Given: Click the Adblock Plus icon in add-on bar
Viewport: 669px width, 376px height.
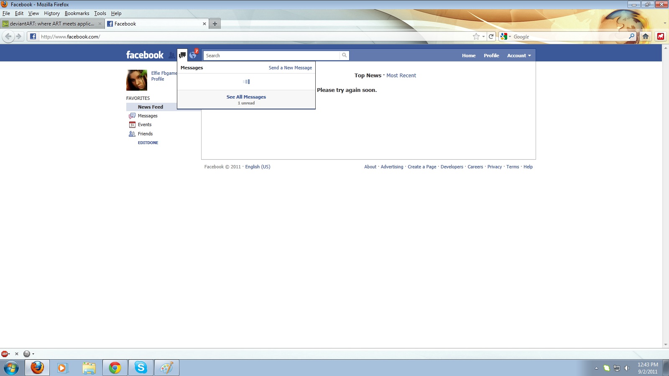Looking at the screenshot, I should (4, 354).
